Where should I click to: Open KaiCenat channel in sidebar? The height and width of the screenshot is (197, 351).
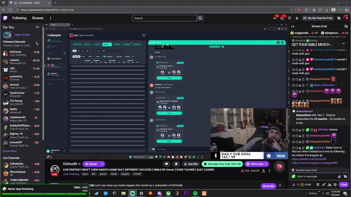point(21,53)
